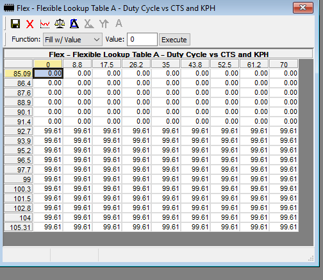This screenshot has height=280, width=323.
Task: Click cell at row 86.4, column 8.8
Action: [x=78, y=83]
